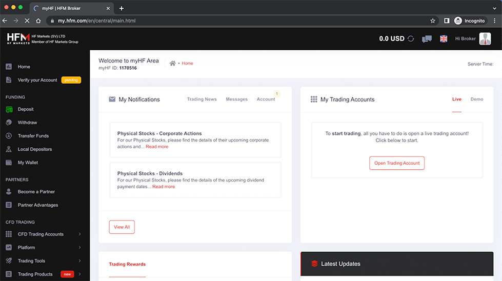
Task: Click the browser address bar URL
Action: (96, 21)
